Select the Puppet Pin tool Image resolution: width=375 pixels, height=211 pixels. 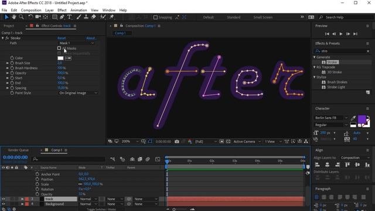(x=111, y=17)
